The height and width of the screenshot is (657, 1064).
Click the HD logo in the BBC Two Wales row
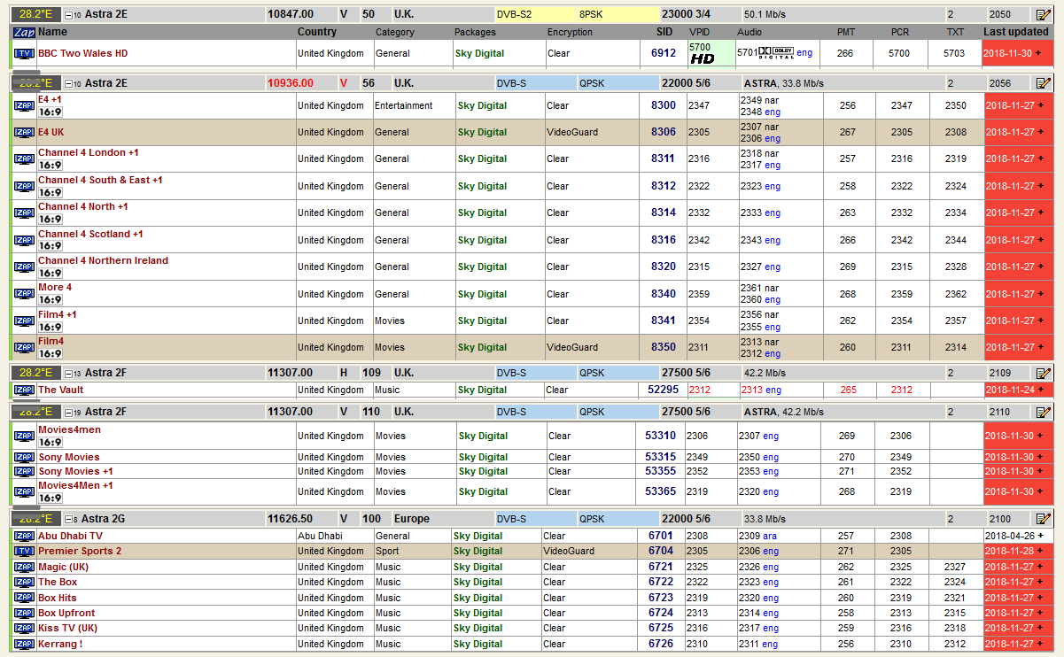tap(703, 58)
